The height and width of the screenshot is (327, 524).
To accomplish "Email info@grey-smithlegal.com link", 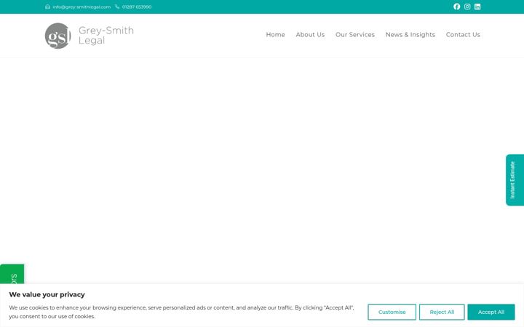I will (x=82, y=7).
